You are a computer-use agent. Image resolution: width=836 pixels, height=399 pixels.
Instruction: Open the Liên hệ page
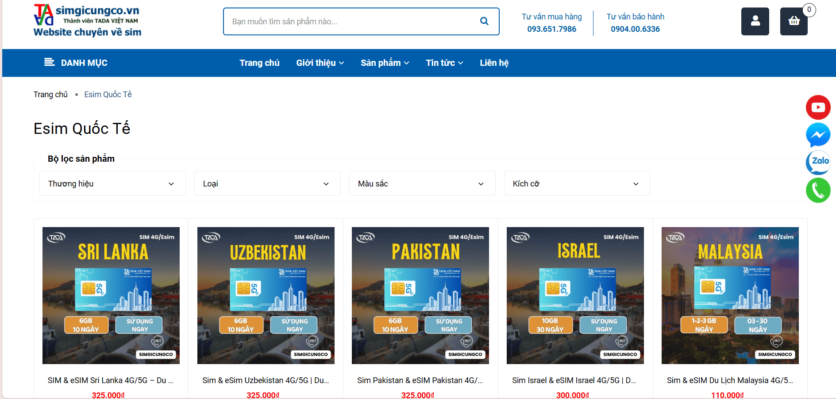pos(494,63)
